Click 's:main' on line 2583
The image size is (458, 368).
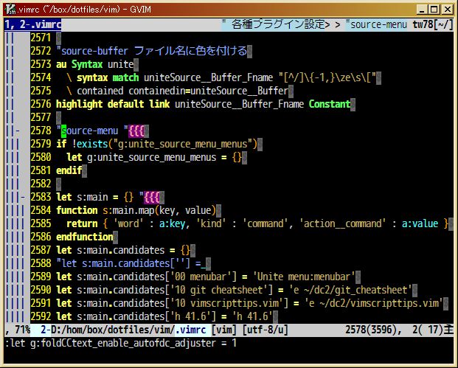(92, 197)
